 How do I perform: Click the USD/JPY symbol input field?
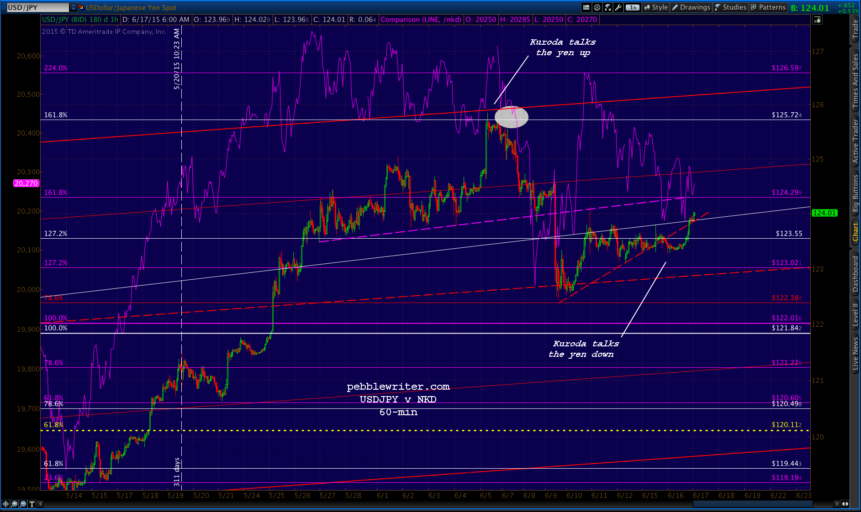click(37, 7)
